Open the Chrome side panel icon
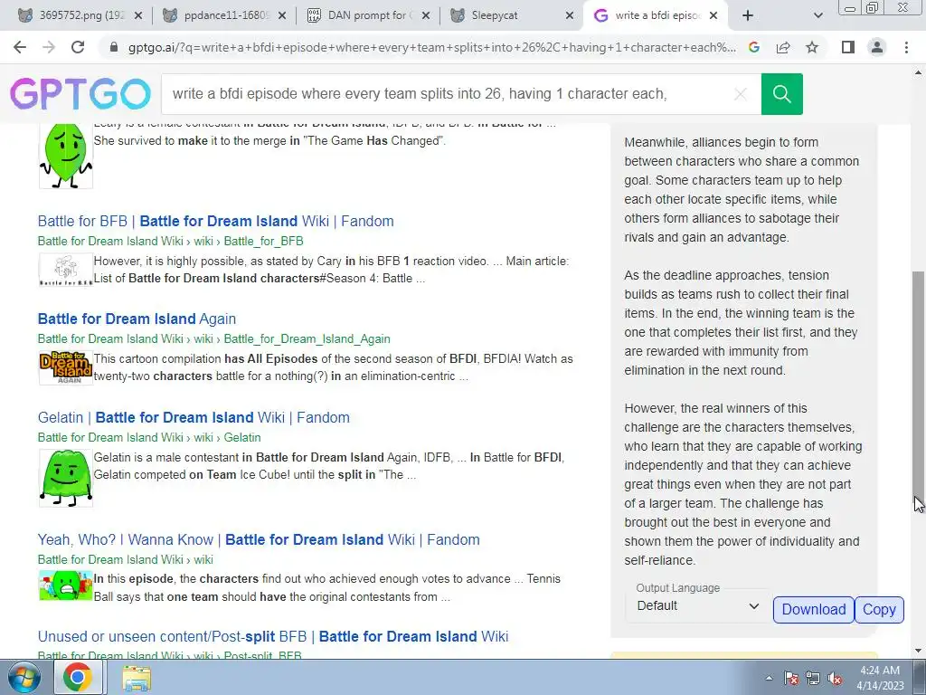Viewport: 926px width, 695px height. tap(848, 47)
